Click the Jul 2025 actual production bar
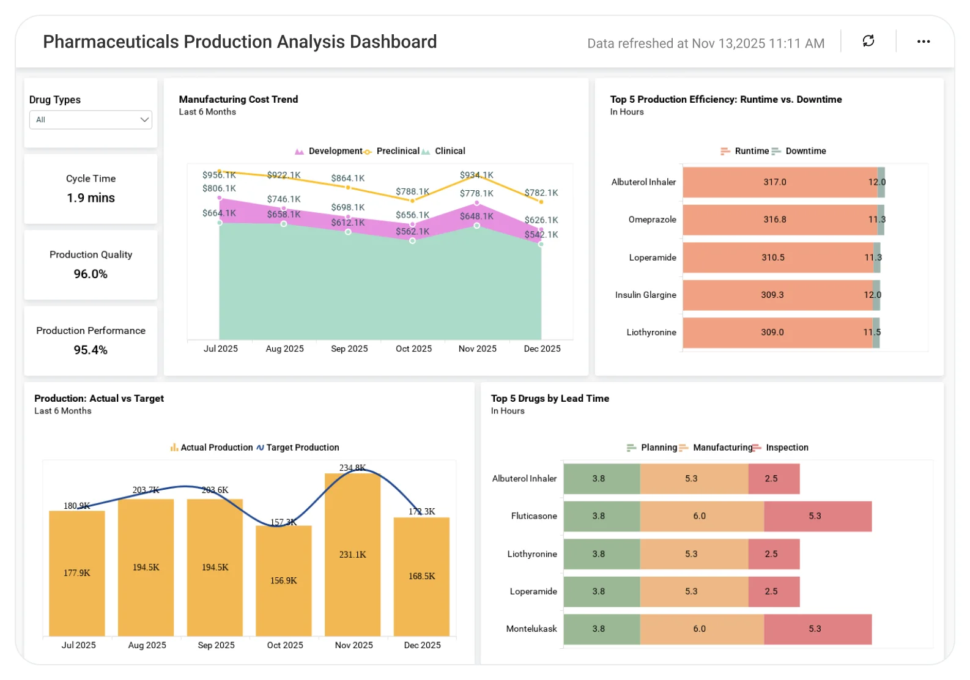Viewport: 970px width, 680px height. coord(77,574)
